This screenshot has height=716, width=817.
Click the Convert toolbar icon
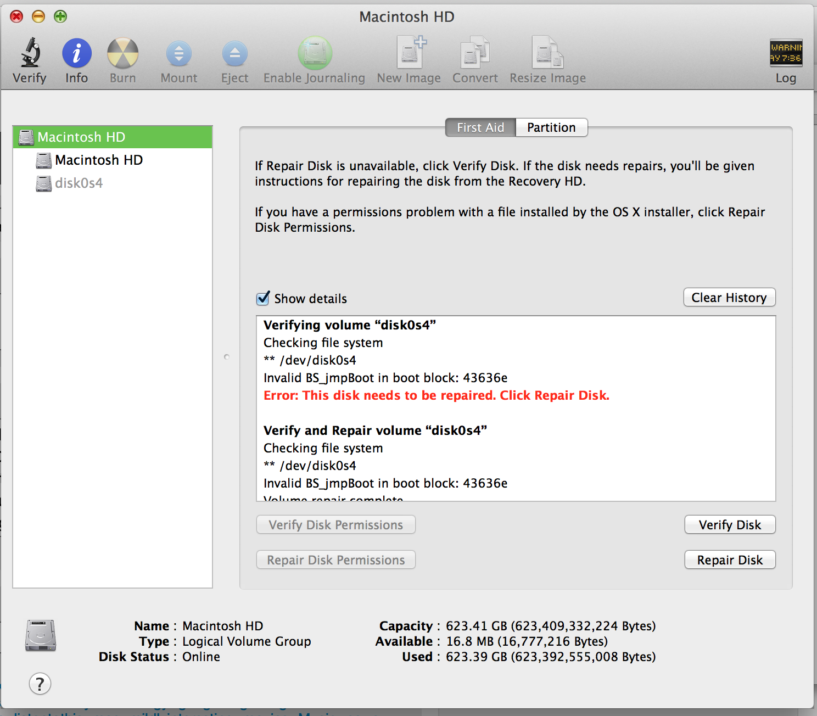475,53
